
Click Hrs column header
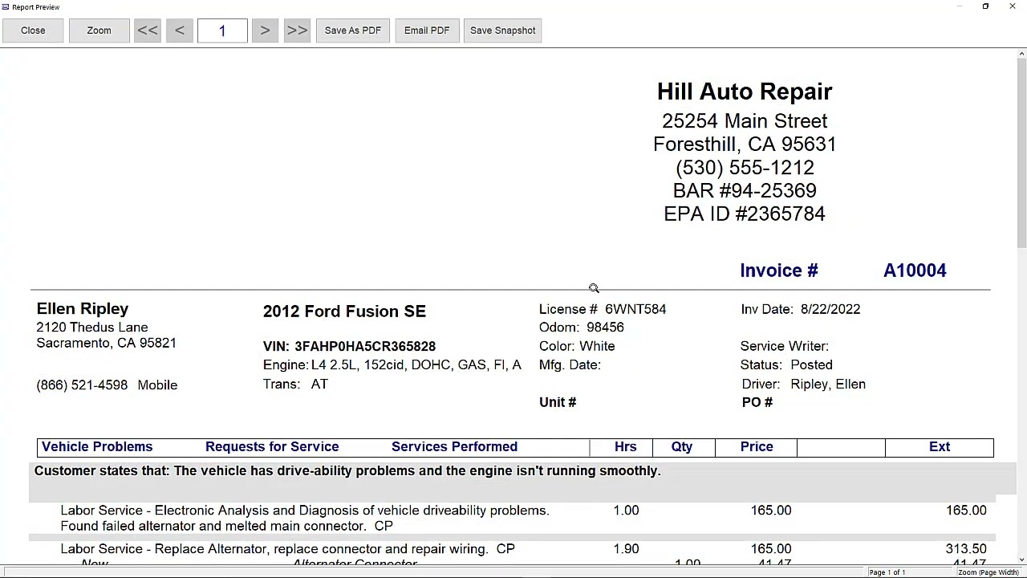click(x=625, y=446)
